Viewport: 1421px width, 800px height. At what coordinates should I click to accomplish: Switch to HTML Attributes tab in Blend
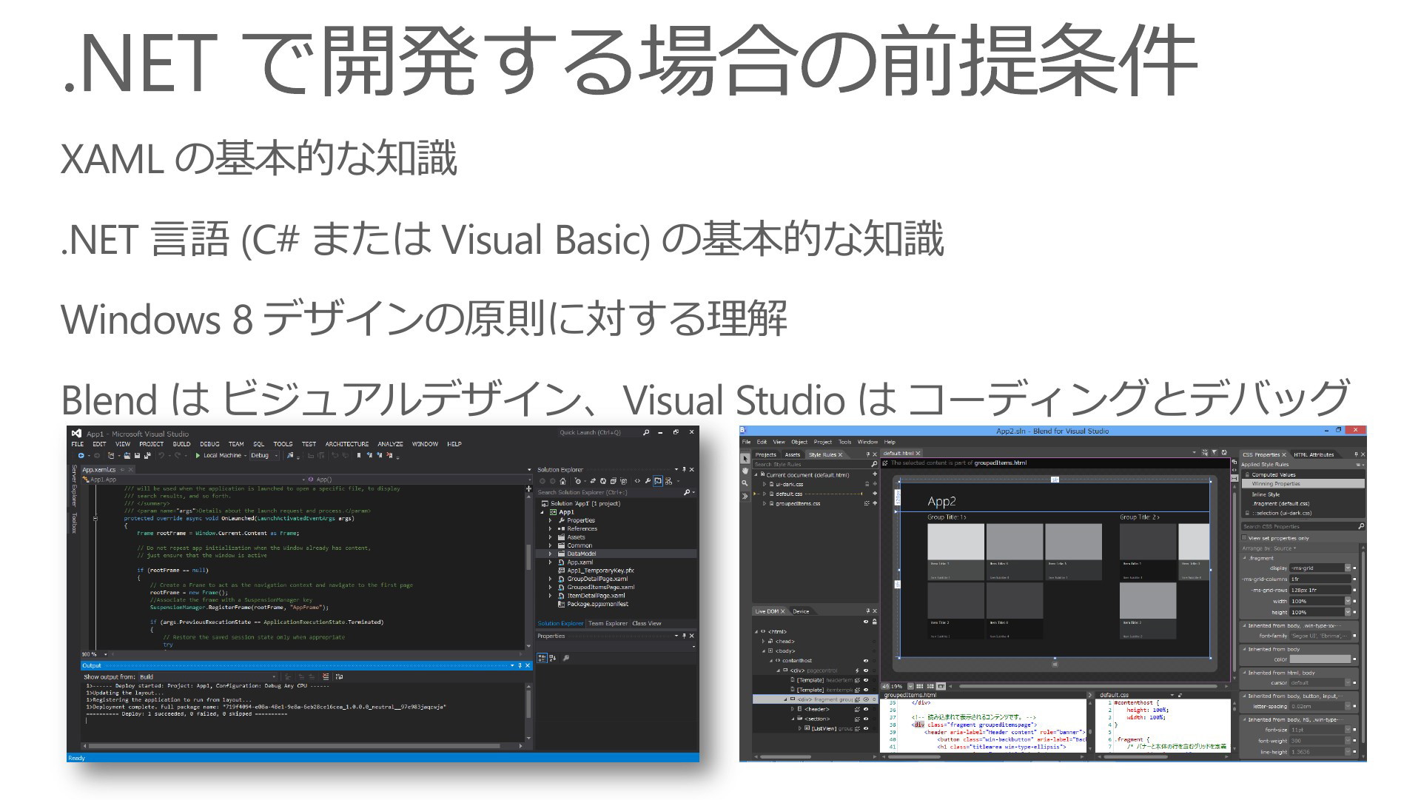(1314, 454)
